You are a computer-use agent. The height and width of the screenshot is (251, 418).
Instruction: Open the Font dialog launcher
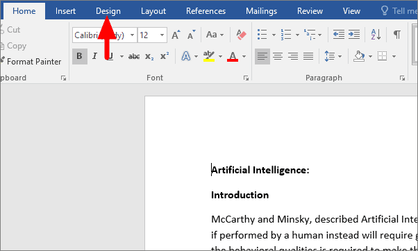246,78
